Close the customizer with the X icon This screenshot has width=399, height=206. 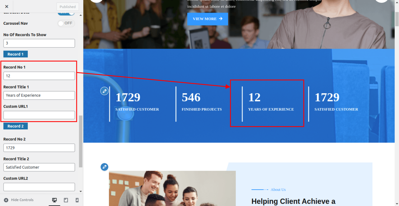point(7,6)
